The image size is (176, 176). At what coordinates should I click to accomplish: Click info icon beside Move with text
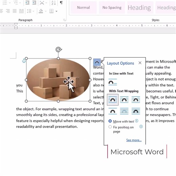coord(136,121)
